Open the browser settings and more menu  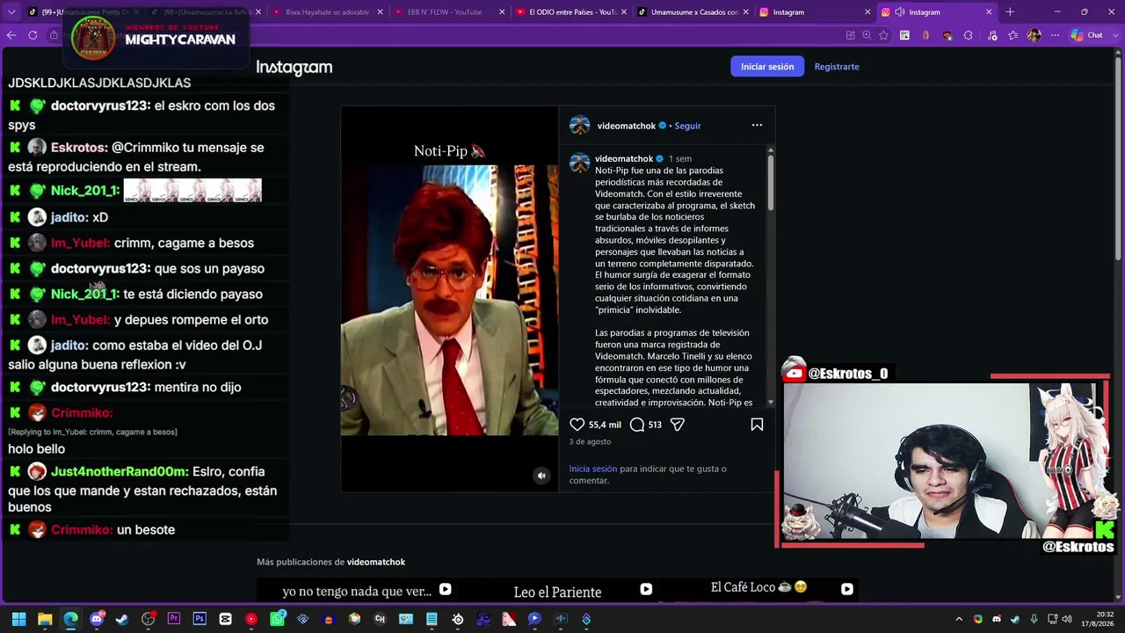click(1055, 35)
